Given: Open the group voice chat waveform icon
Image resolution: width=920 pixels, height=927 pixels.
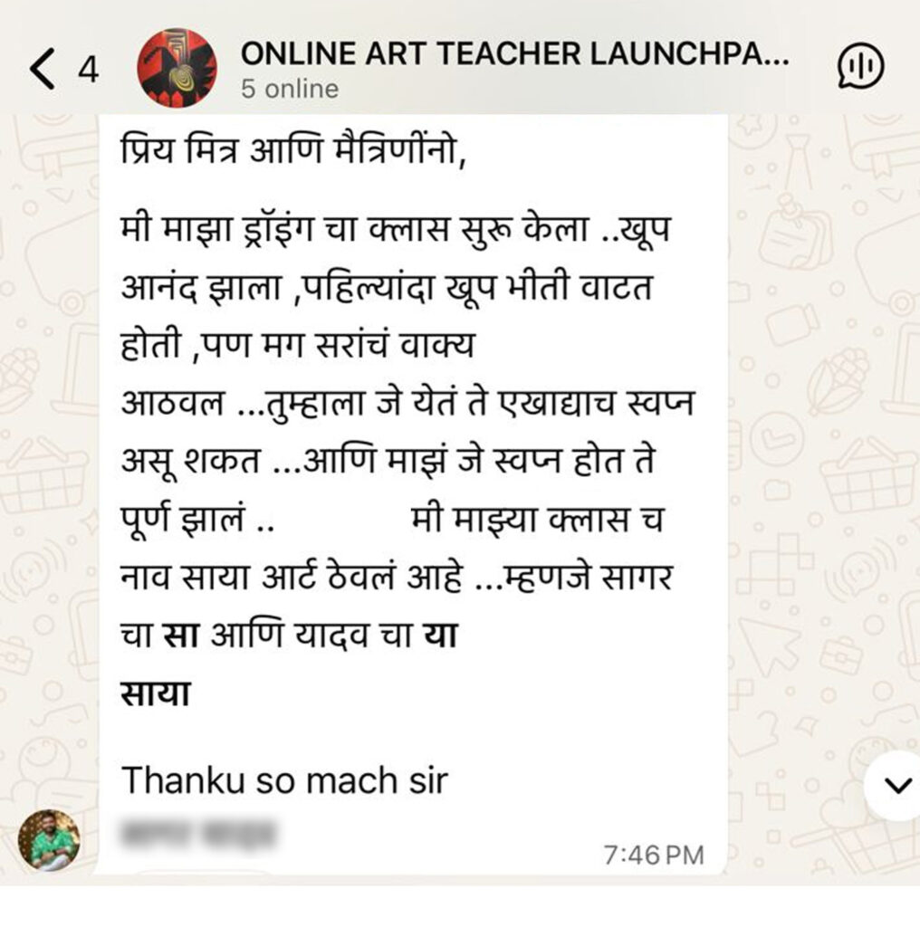Looking at the screenshot, I should tap(860, 65).
